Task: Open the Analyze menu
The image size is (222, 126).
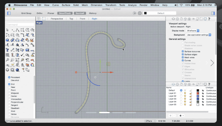Action: 132,5
